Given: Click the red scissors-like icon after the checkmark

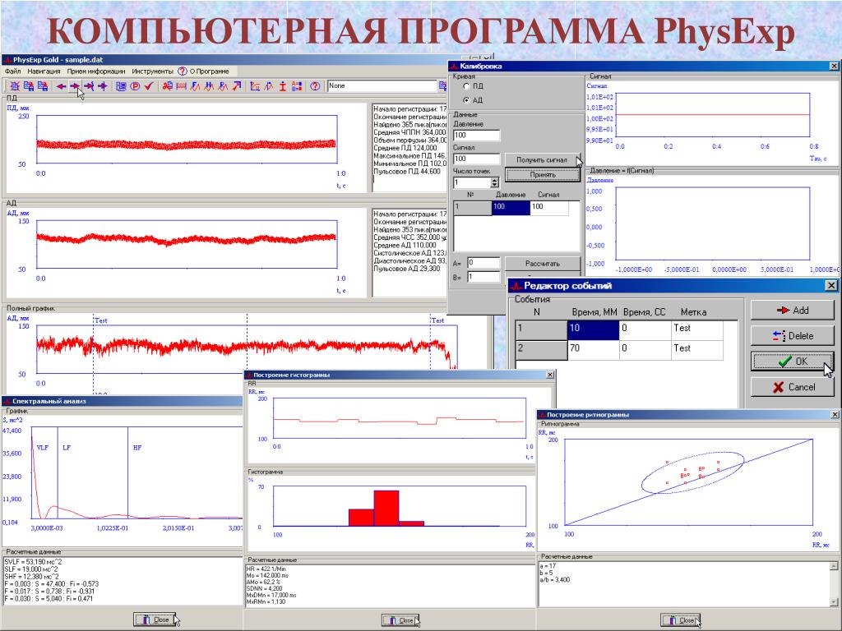Looking at the screenshot, I should pos(167,85).
